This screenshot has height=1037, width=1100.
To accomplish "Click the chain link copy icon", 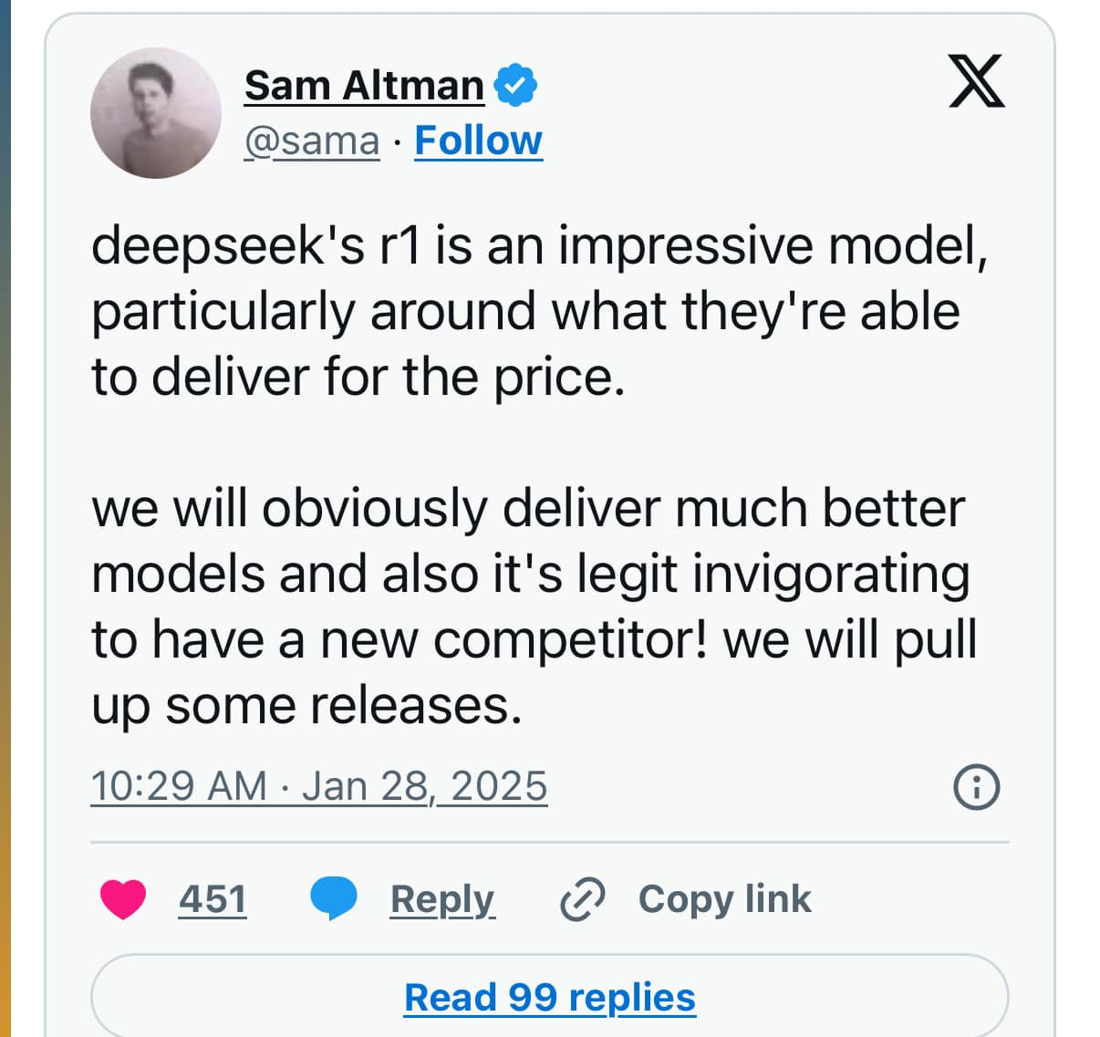I will 581,899.
